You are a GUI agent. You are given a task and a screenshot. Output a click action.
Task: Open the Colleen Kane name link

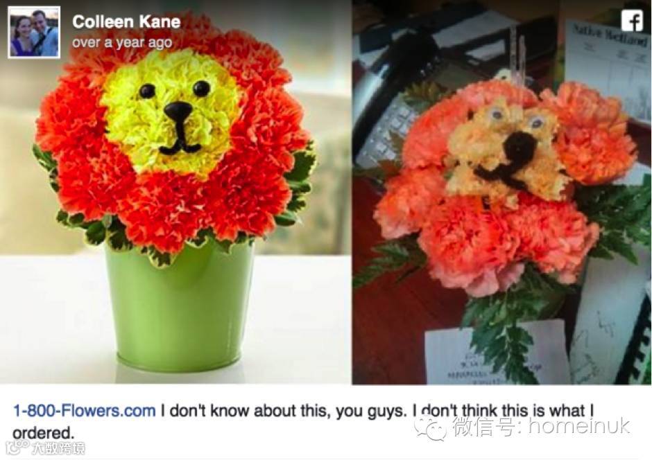126,21
